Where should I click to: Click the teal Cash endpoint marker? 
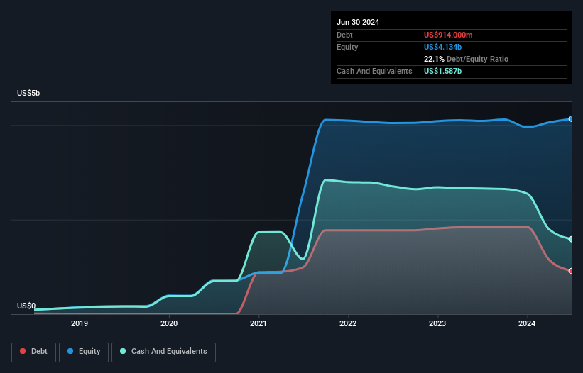pos(571,239)
